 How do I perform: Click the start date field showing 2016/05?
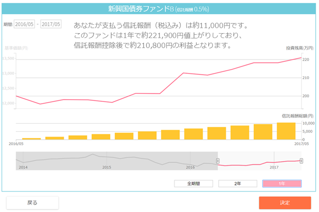24,24
